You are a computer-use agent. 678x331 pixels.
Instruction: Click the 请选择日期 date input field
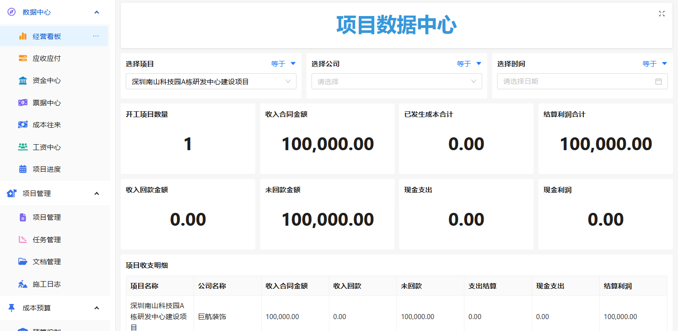click(582, 81)
